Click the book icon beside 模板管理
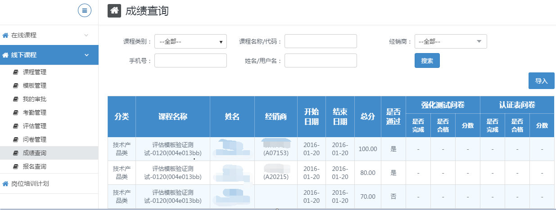Image resolution: width=556 pixels, height=210 pixels. pos(16,85)
